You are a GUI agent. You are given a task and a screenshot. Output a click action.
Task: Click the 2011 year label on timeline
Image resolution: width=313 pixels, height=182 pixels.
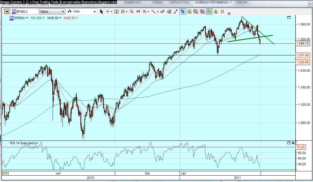(237, 178)
